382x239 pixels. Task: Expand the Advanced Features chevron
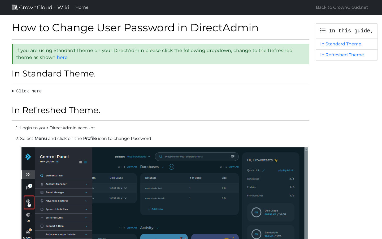pyautogui.click(x=86, y=201)
